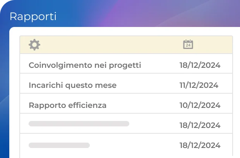Click blank space in Rapporto efficienza row
The image size is (240, 158).
click(x=143, y=105)
